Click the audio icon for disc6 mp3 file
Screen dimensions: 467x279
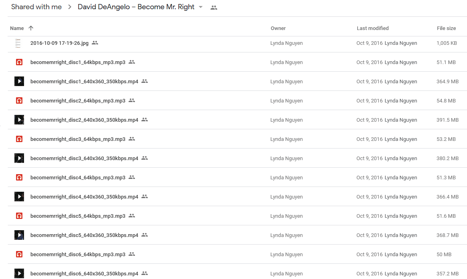pos(19,254)
